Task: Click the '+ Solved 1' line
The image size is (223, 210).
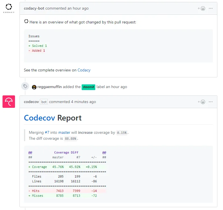Action: 38,46
